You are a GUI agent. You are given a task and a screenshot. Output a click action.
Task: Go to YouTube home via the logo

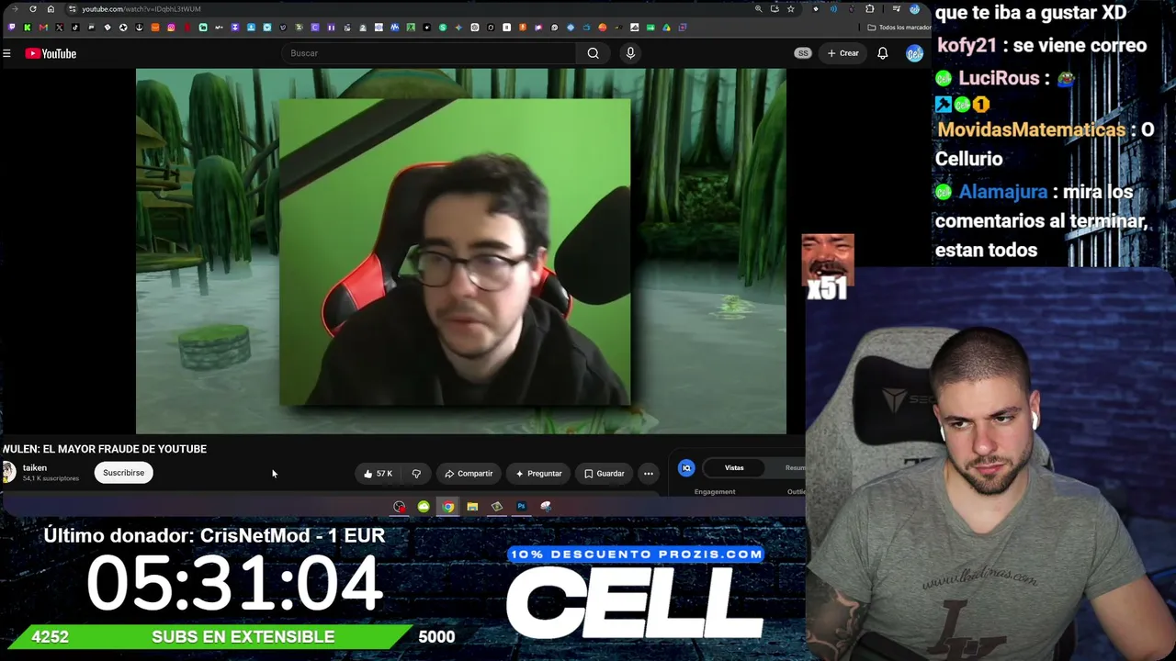[51, 53]
